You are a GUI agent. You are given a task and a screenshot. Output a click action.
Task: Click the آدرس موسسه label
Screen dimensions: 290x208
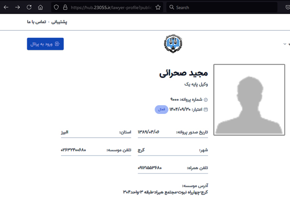click(195, 186)
